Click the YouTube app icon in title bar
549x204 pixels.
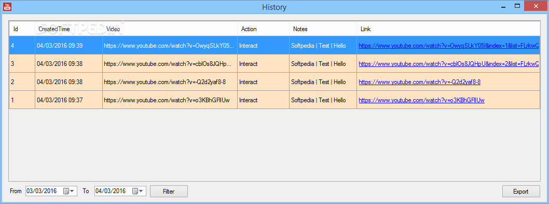click(x=7, y=6)
